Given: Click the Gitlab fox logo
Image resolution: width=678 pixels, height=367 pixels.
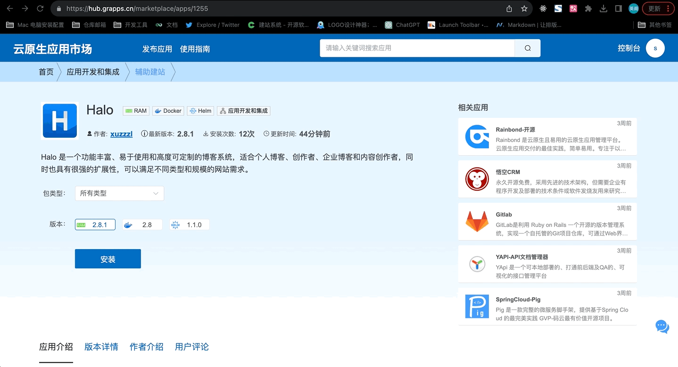Looking at the screenshot, I should [x=477, y=222].
